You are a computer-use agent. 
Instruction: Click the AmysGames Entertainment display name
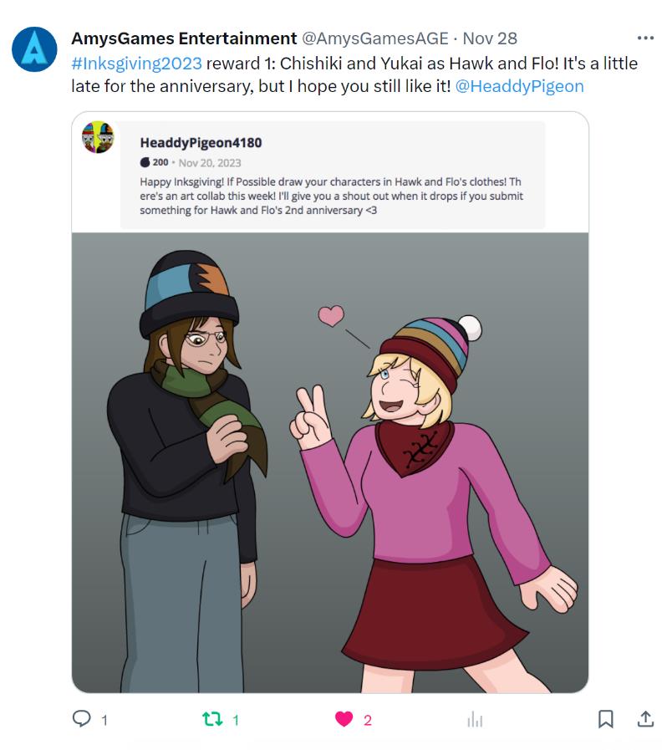click(x=184, y=38)
